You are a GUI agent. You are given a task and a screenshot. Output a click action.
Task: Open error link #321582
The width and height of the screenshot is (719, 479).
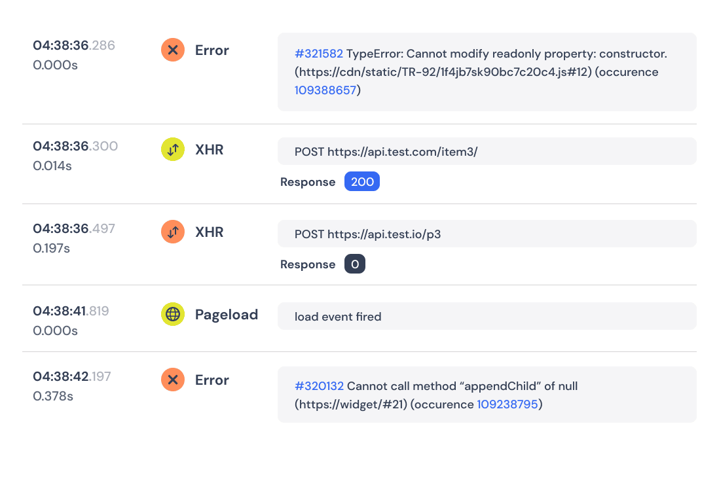point(319,54)
